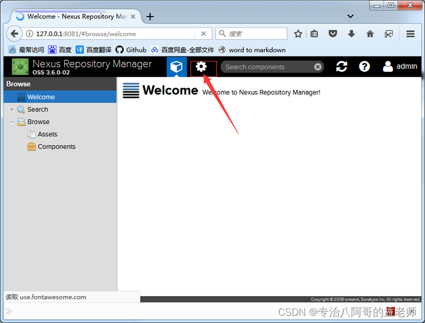This screenshot has width=425, height=323.
Task: Open Search in the sidebar tree
Action: point(38,109)
